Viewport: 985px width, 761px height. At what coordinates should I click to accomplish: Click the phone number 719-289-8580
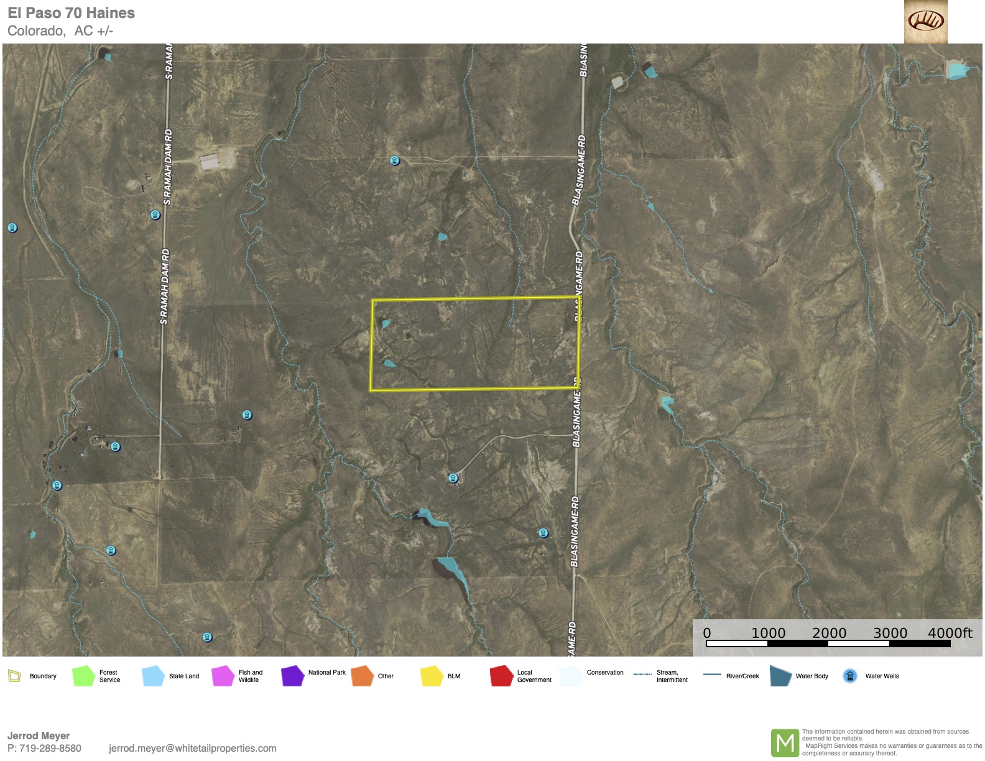point(50,748)
